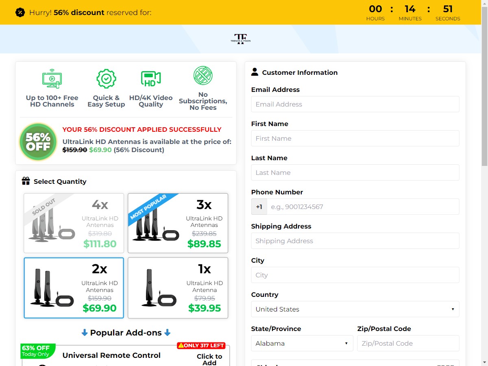Click the Last Name input field
The width and height of the screenshot is (488, 366).
click(x=355, y=172)
